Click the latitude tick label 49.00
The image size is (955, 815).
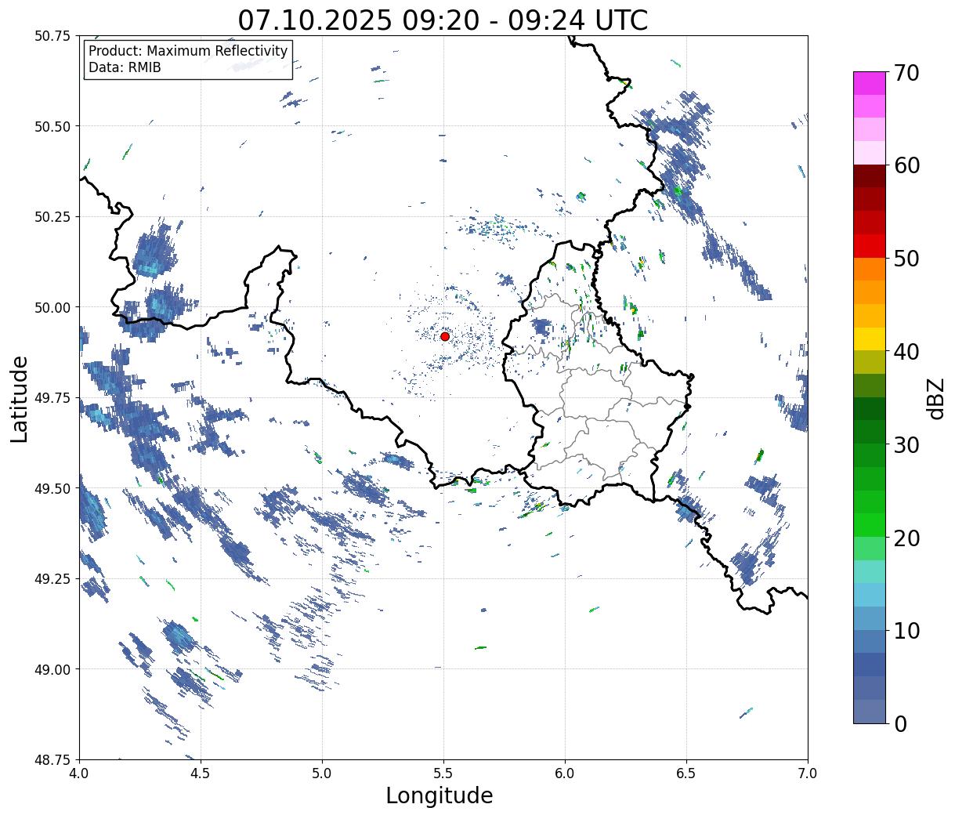click(x=52, y=669)
